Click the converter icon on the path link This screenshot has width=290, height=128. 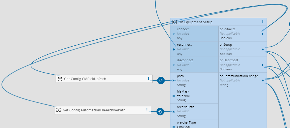161,80
